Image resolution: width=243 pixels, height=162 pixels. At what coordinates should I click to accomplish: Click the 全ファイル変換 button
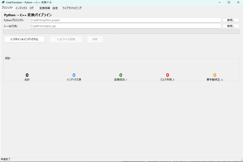tap(66, 39)
